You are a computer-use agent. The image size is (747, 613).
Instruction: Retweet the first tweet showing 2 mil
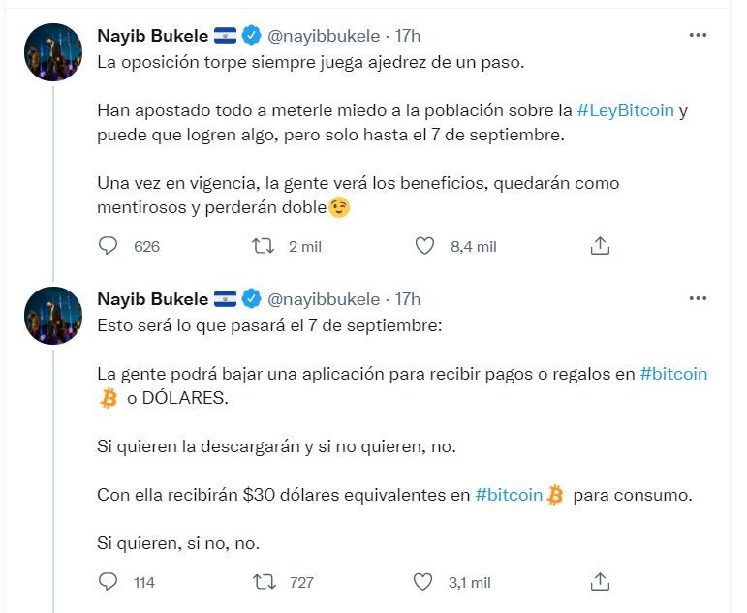coord(263,246)
